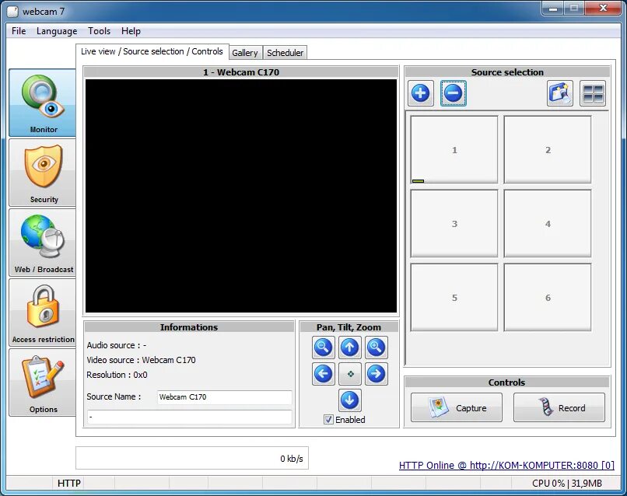Screen dimensions: 627x496
Task: Select source slot 5
Action: (454, 298)
